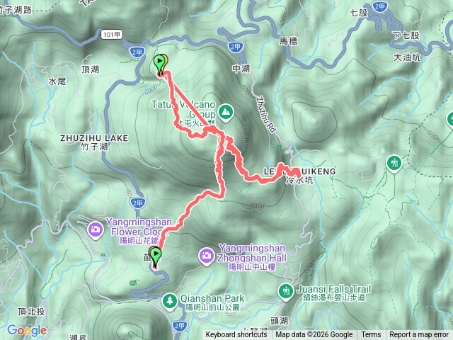Click the hiker marker east of Lengshuikeng

click(x=394, y=164)
